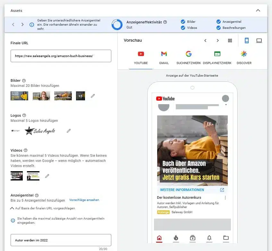Image resolution: width=272 pixels, height=251 pixels.
Task: Click info icon for maximum headlines notice
Action: 13,221
